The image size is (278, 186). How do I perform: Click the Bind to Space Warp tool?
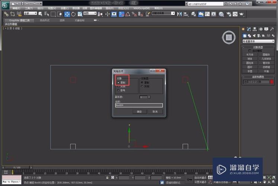19,14
